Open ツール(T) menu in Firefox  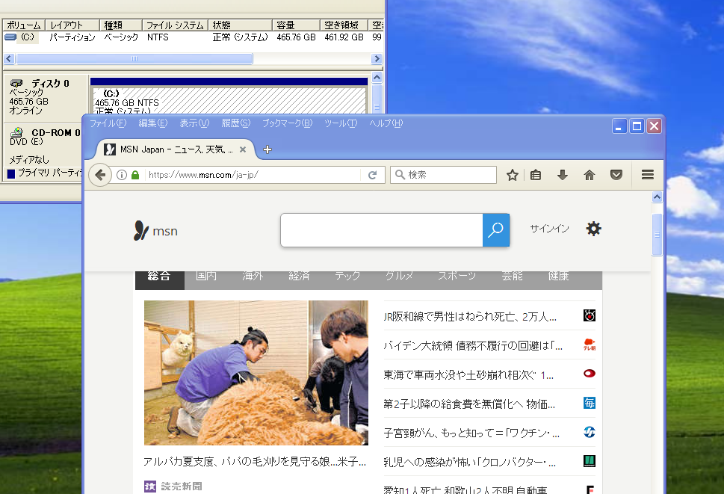[341, 123]
